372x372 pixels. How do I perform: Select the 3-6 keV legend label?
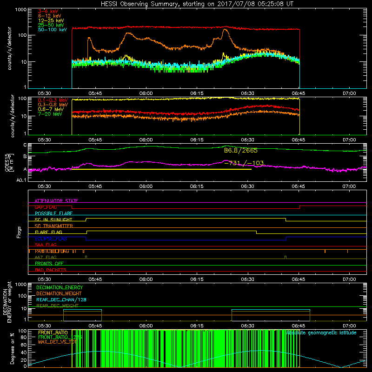[x=48, y=11]
